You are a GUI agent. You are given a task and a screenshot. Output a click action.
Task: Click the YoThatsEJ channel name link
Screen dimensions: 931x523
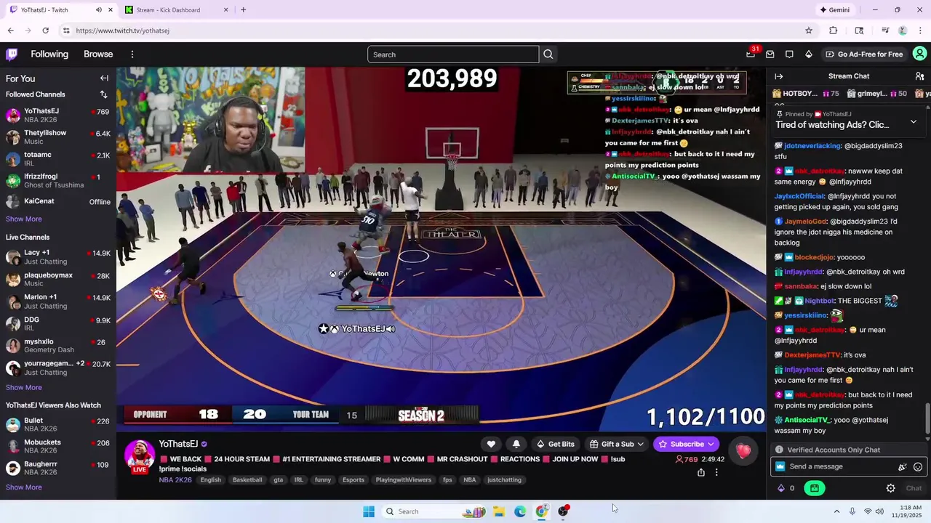178,444
